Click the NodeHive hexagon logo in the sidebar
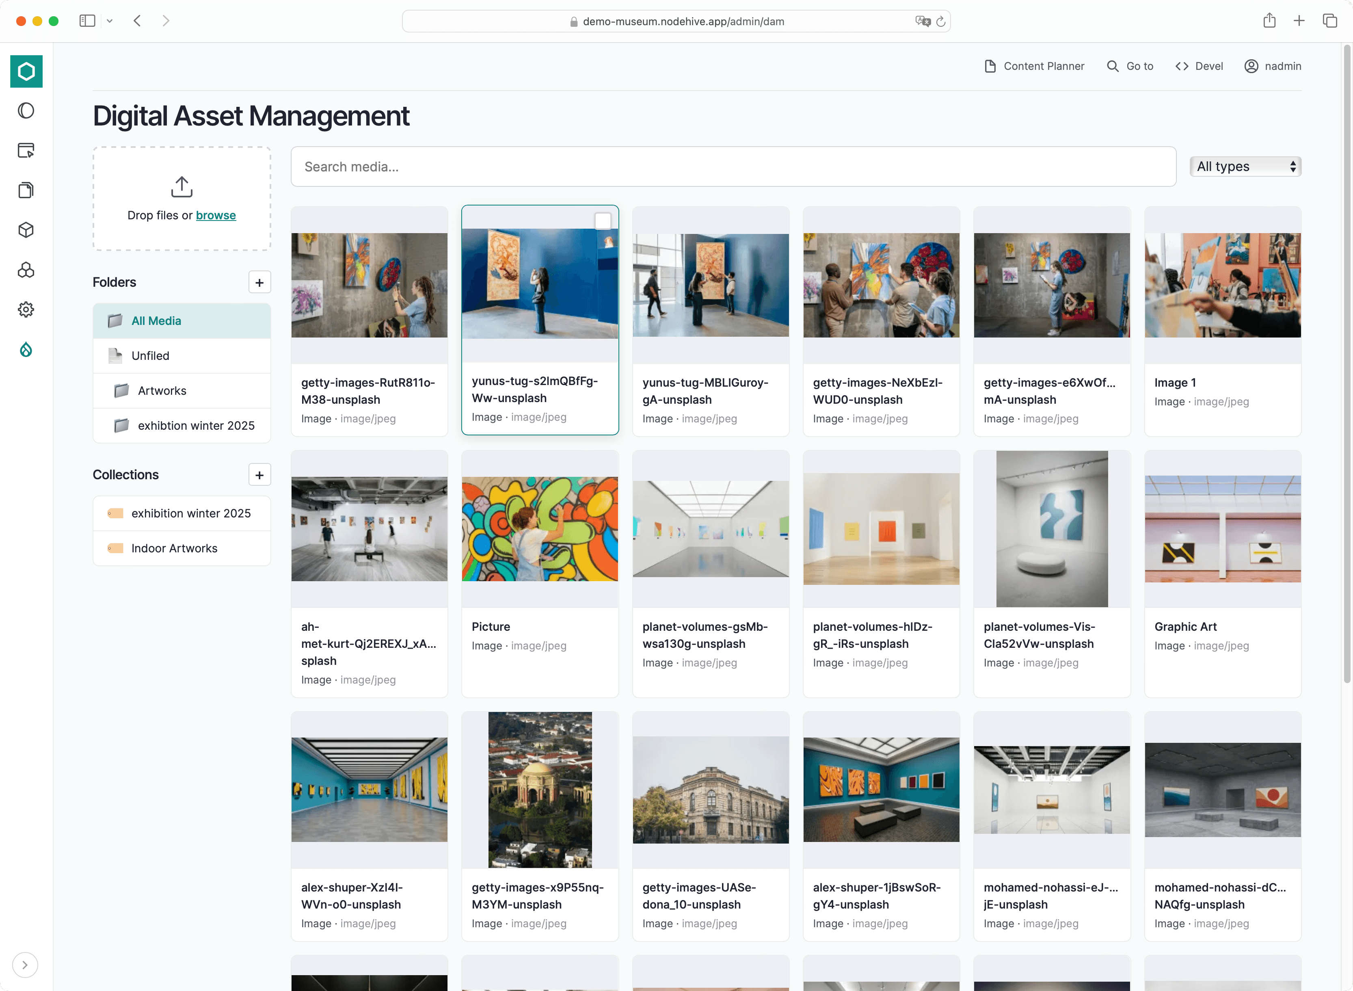The width and height of the screenshot is (1353, 991). [26, 71]
